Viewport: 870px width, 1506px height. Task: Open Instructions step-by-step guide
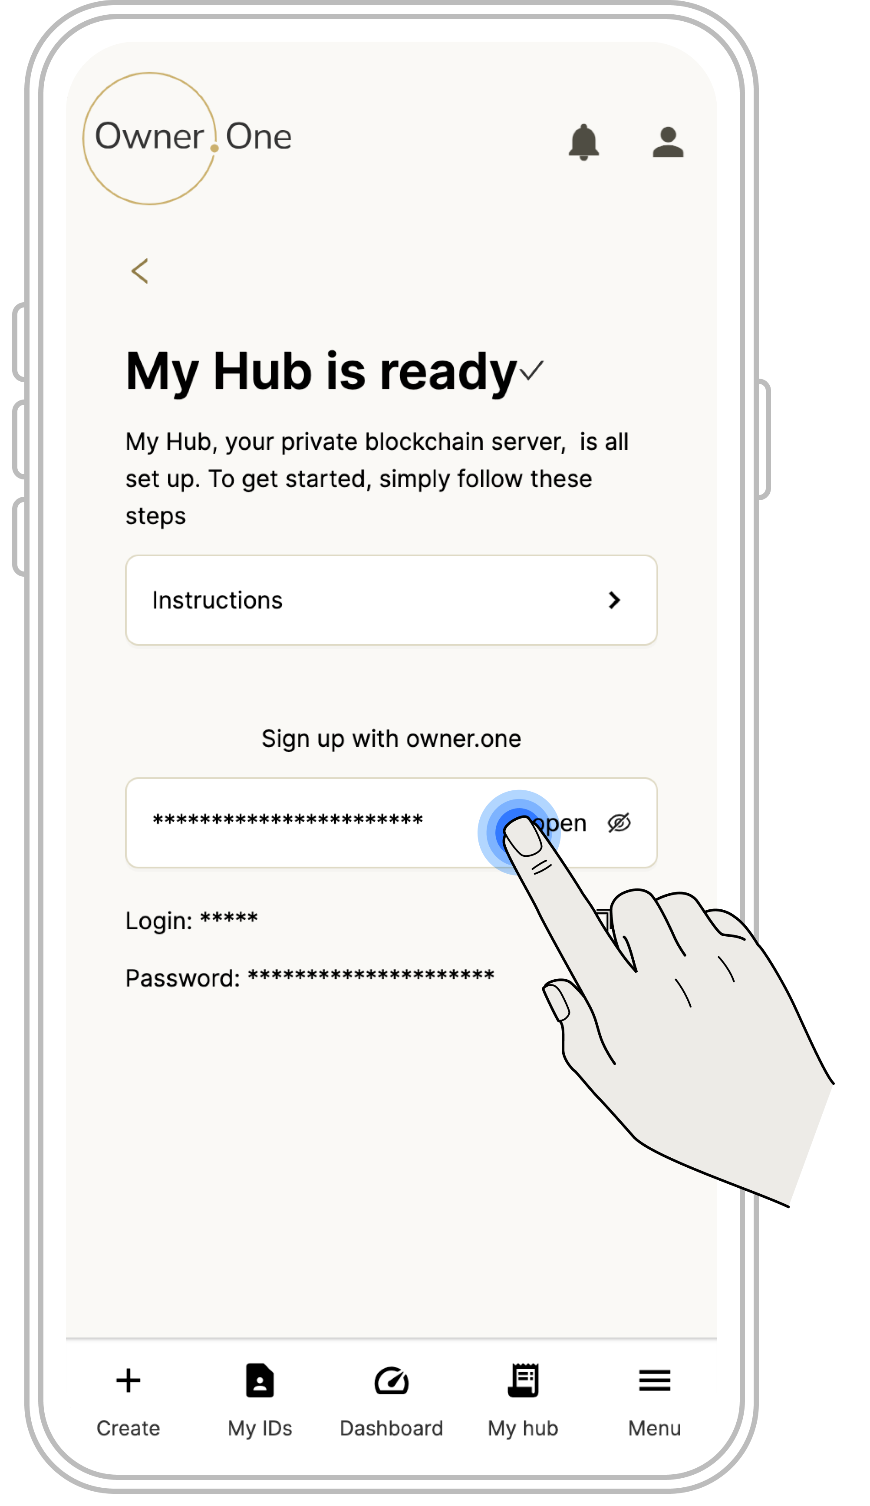pyautogui.click(x=392, y=600)
